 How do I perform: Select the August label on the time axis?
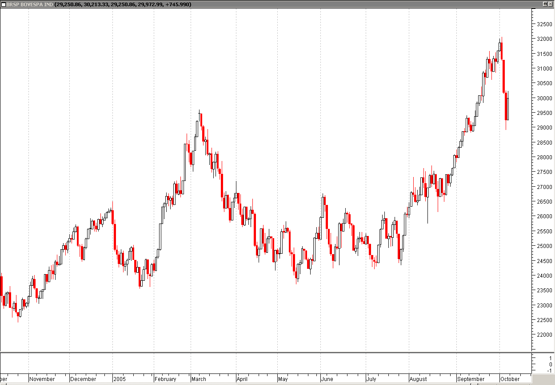pos(418,379)
